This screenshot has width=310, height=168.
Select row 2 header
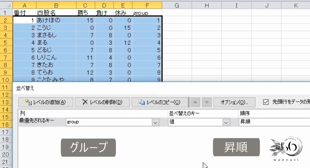(6, 20)
